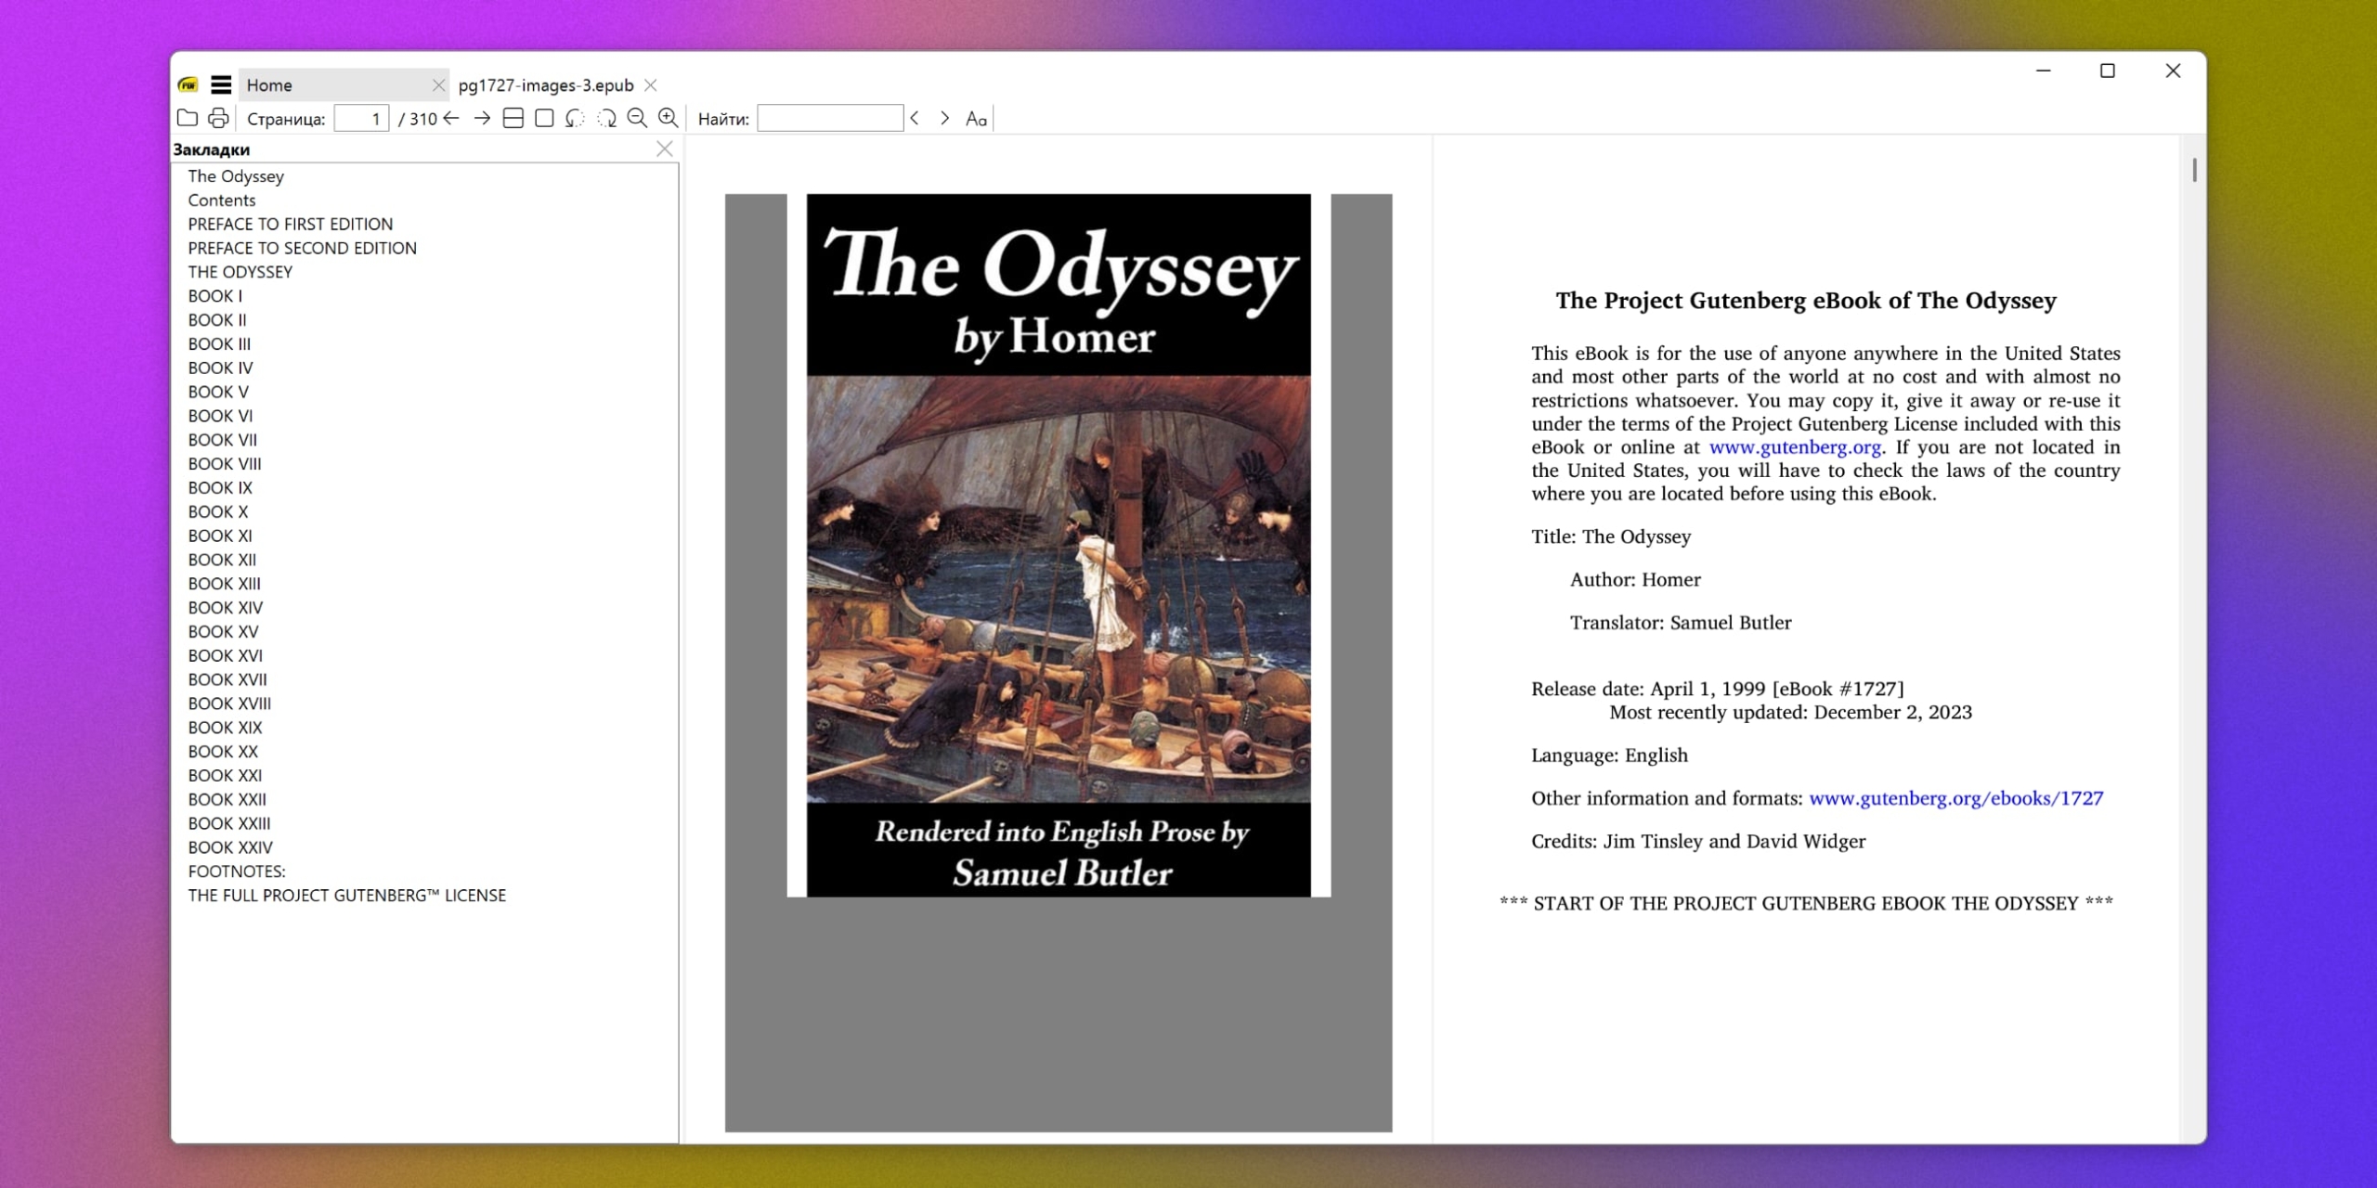The image size is (2377, 1188).
Task: Click the SumatraPDF logo icon
Action: [x=188, y=85]
